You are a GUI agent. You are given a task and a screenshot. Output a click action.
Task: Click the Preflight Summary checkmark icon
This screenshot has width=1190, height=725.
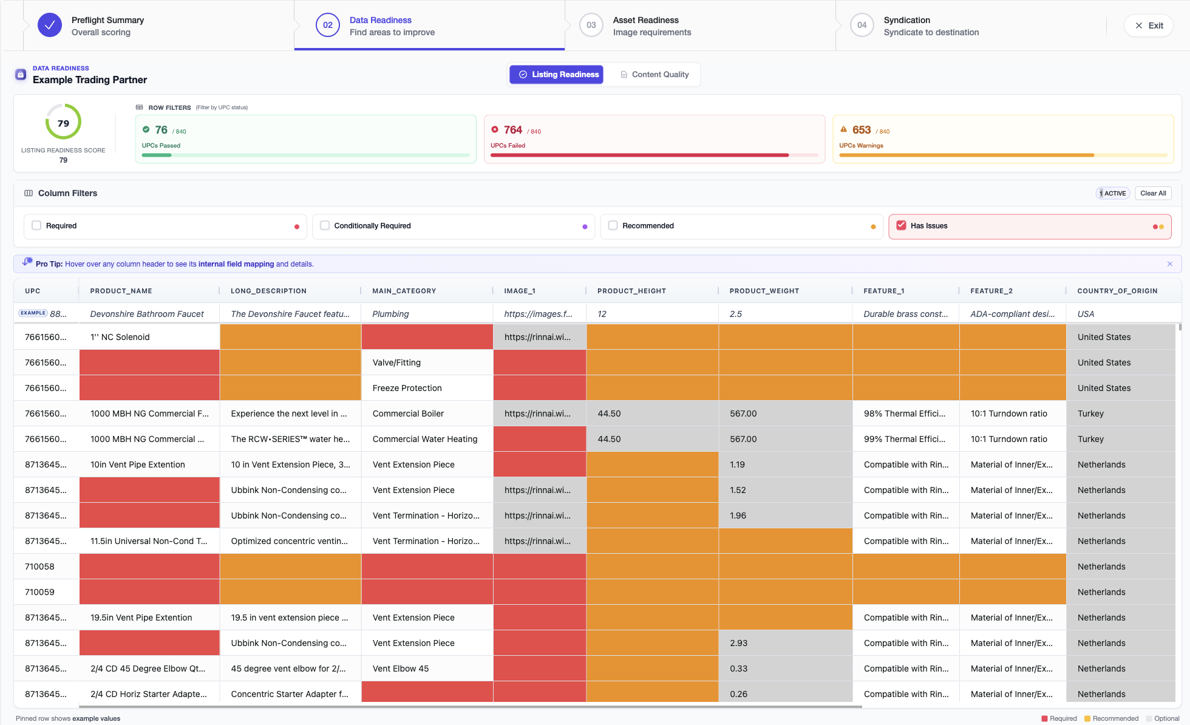[50, 26]
